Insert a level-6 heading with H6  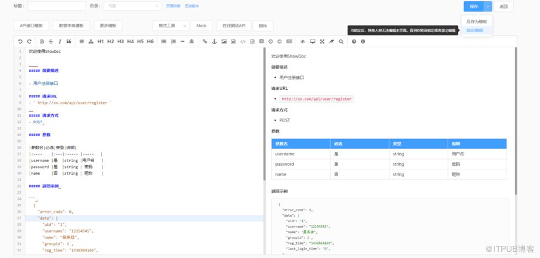(150, 41)
